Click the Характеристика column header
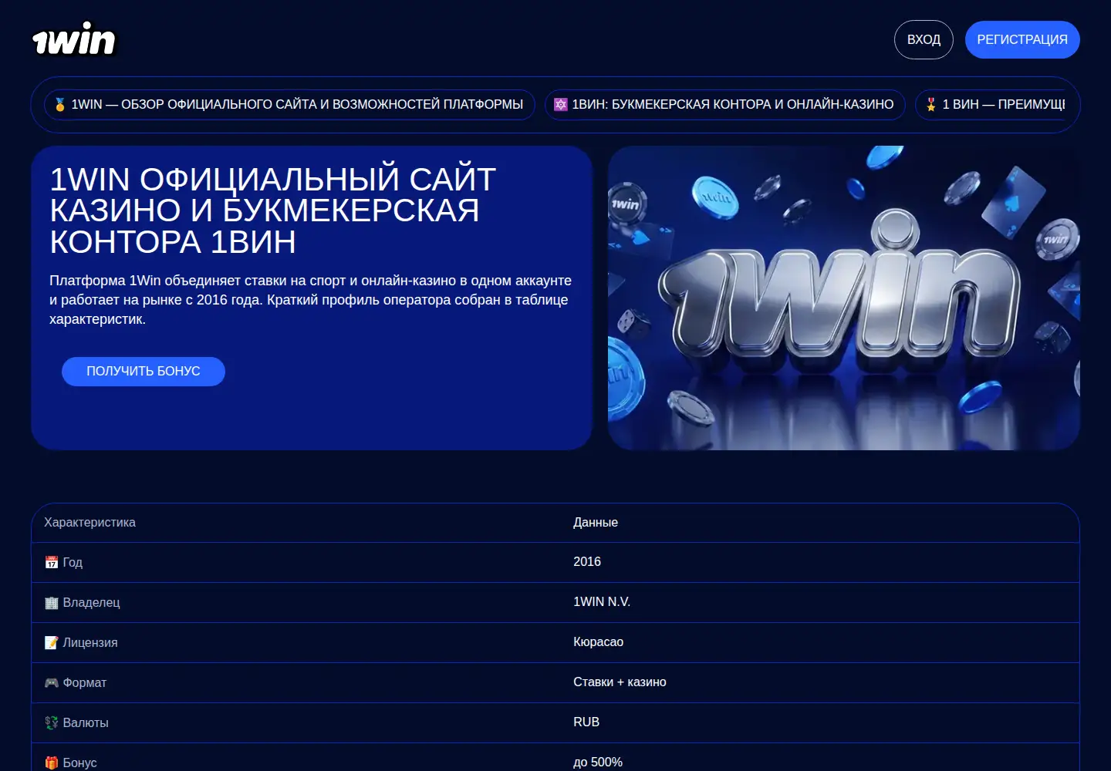This screenshot has width=1111, height=771. coord(89,522)
